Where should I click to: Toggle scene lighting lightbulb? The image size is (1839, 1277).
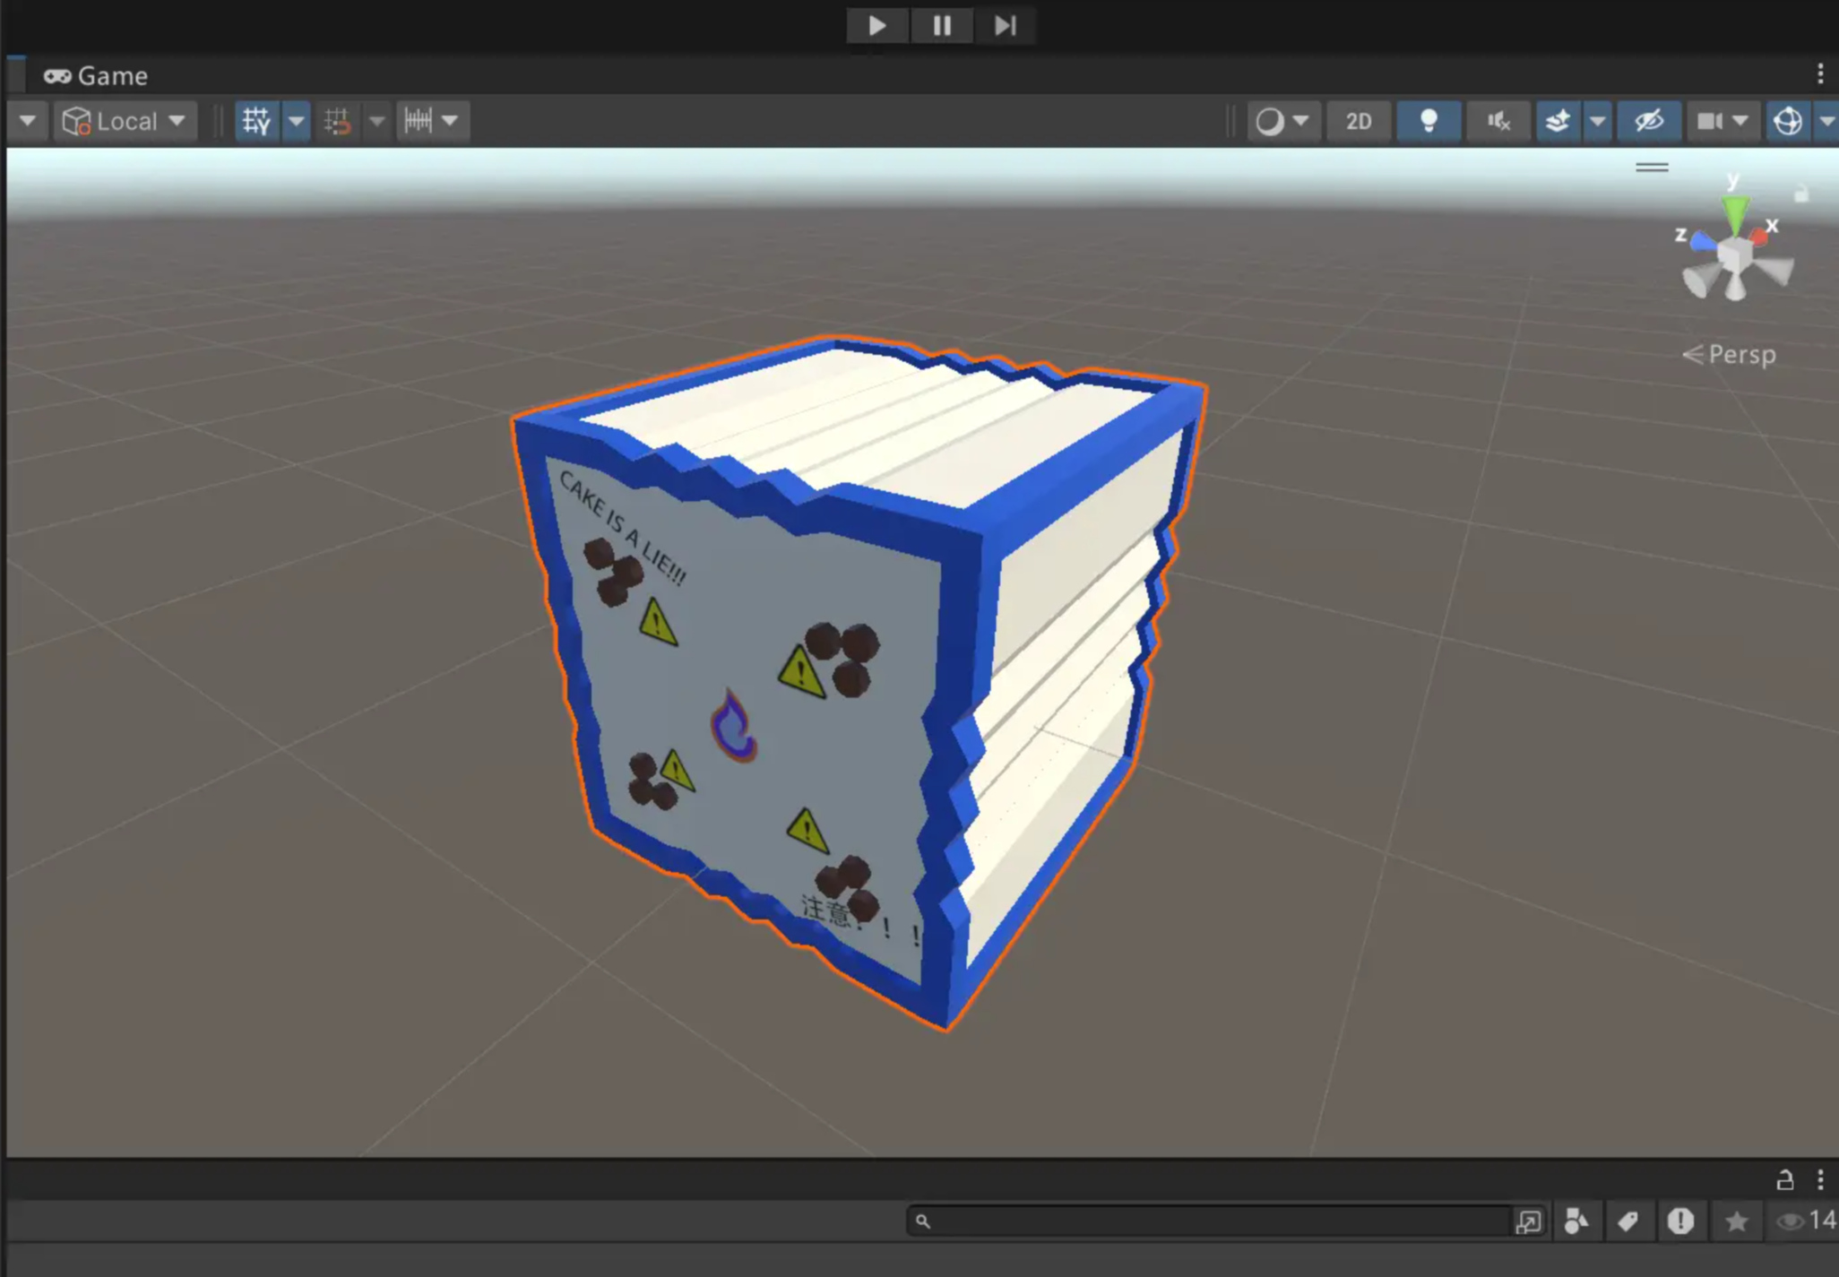click(1429, 121)
